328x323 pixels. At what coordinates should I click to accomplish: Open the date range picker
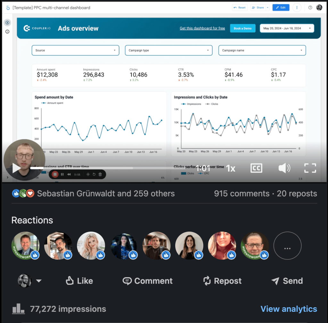pyautogui.click(x=287, y=28)
